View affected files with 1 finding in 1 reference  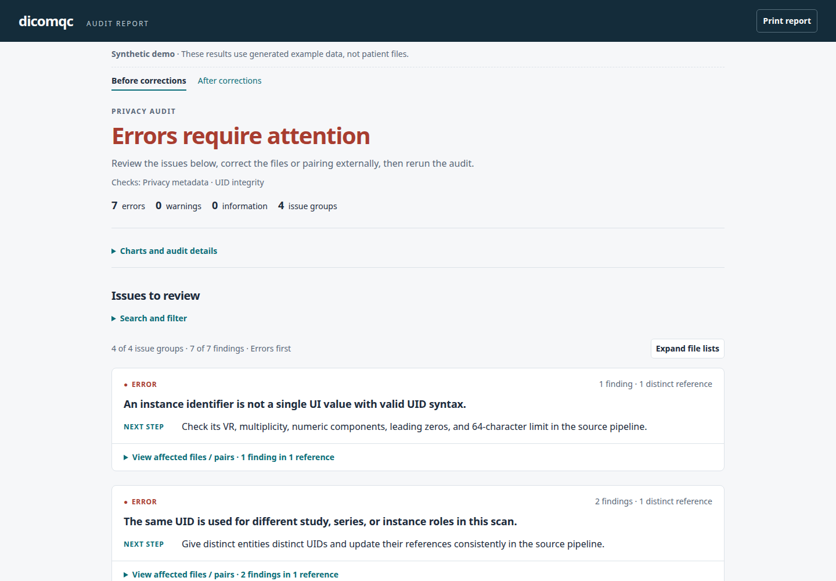point(229,457)
